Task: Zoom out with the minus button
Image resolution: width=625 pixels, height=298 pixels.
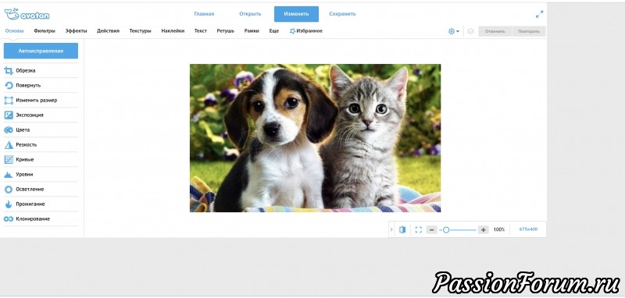Action: (x=432, y=229)
